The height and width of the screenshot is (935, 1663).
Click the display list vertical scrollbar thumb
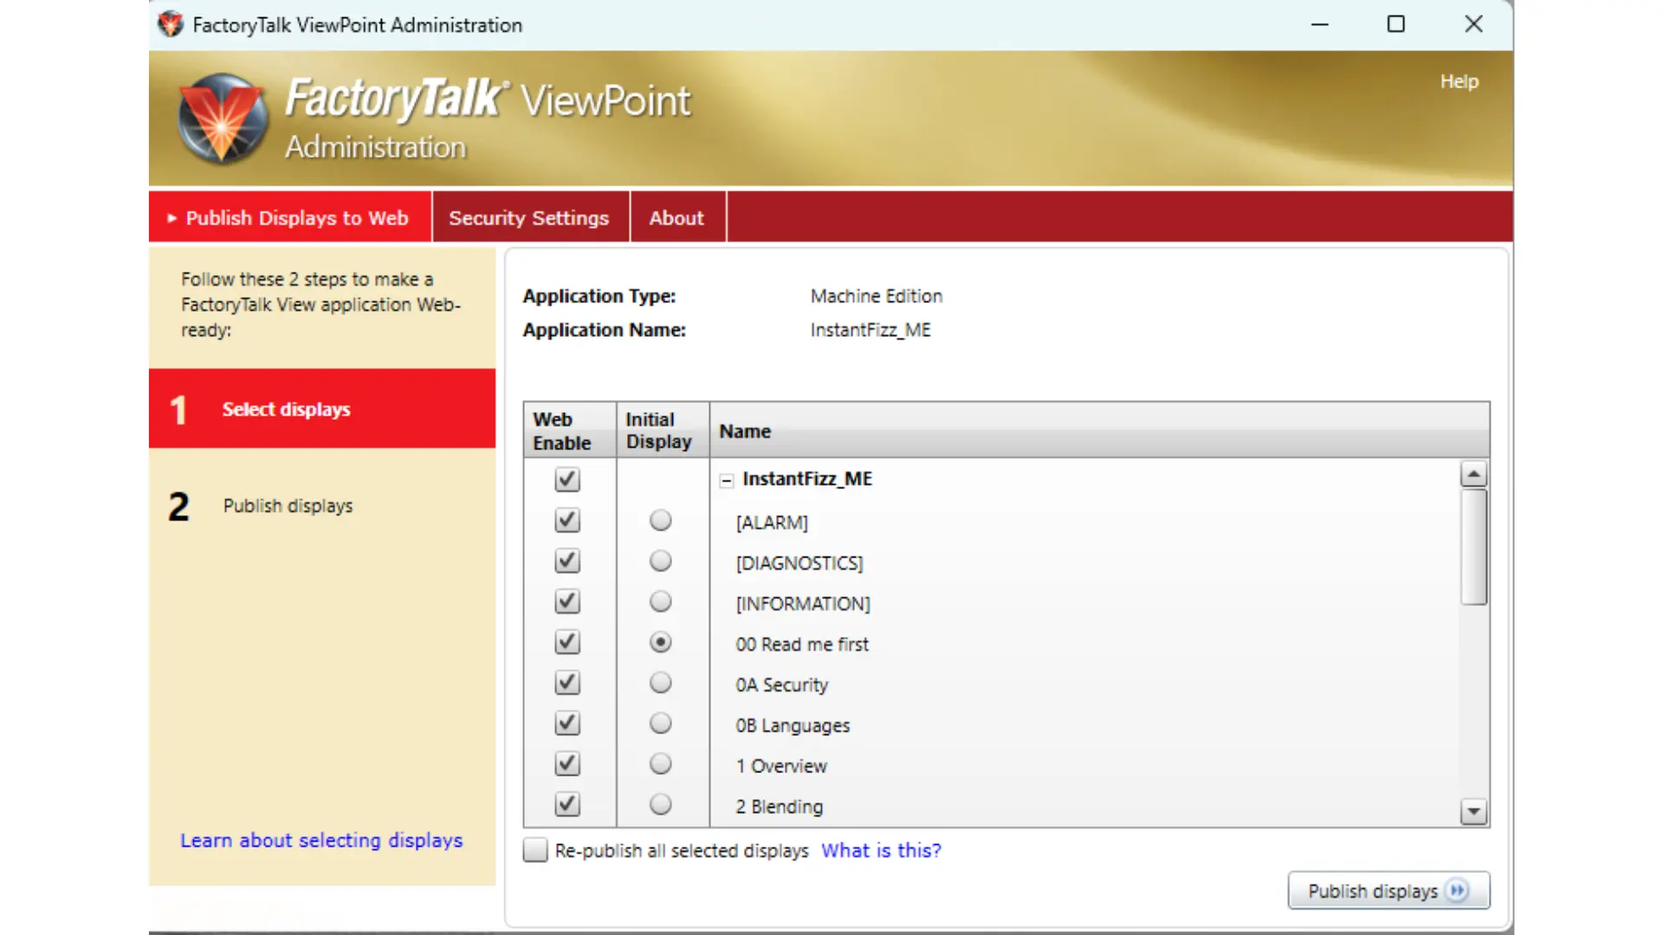pos(1473,547)
